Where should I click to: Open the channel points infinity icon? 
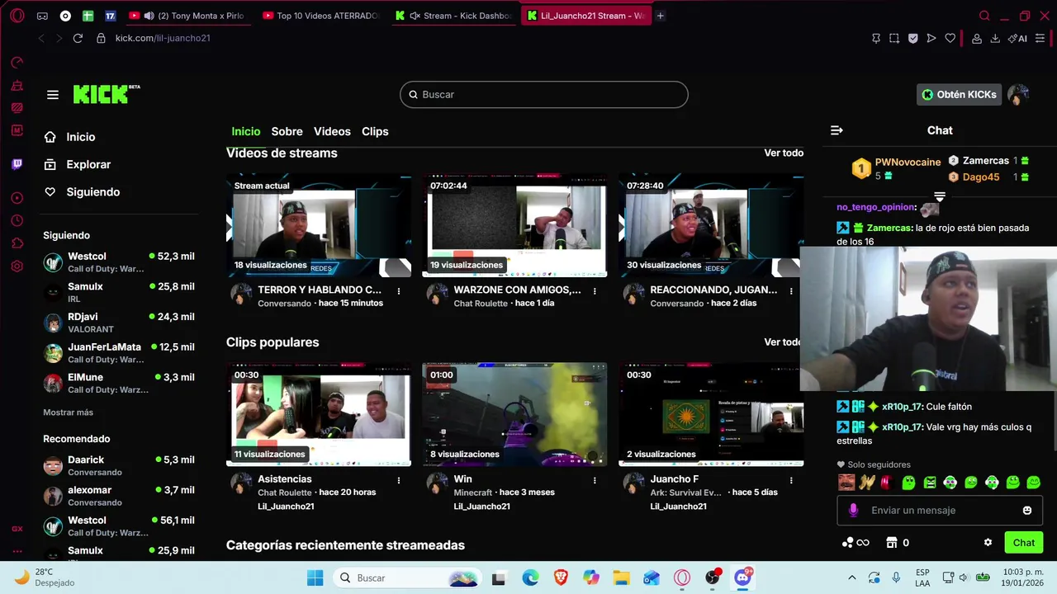pos(856,543)
